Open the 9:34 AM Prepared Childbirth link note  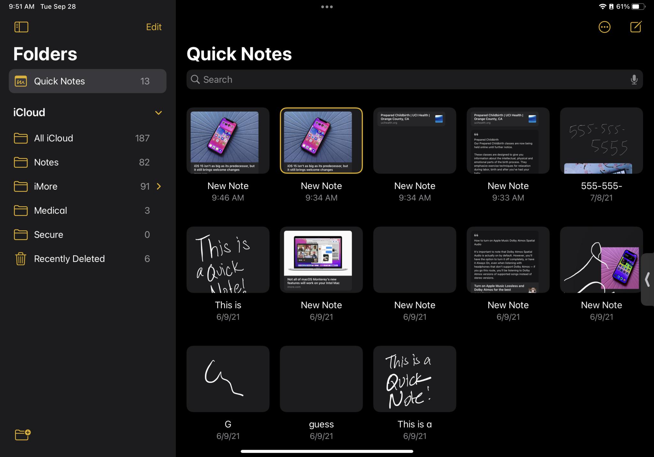(x=414, y=141)
